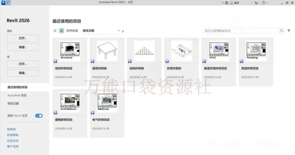Expand the help dropdown arrow

click(x=267, y=3)
